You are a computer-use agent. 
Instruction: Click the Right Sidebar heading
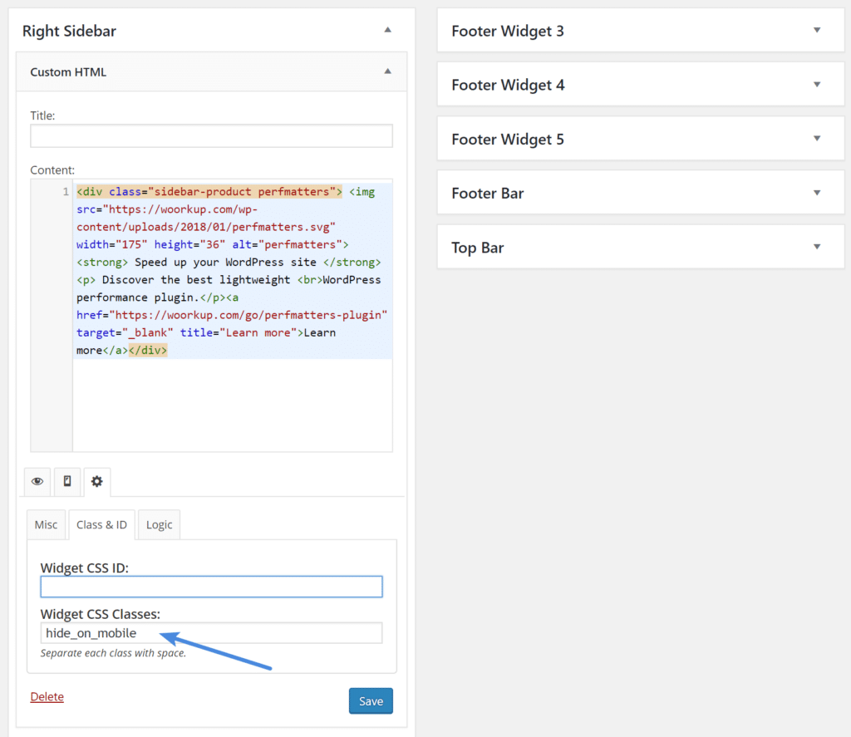pos(70,31)
